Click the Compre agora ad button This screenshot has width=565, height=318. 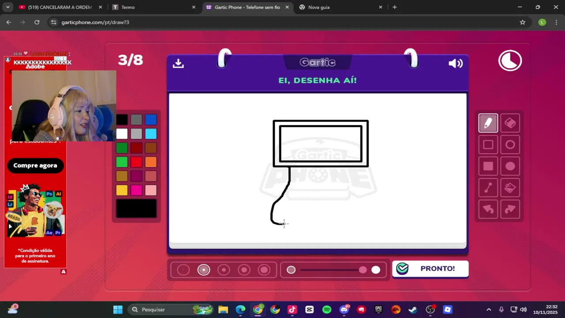click(35, 166)
